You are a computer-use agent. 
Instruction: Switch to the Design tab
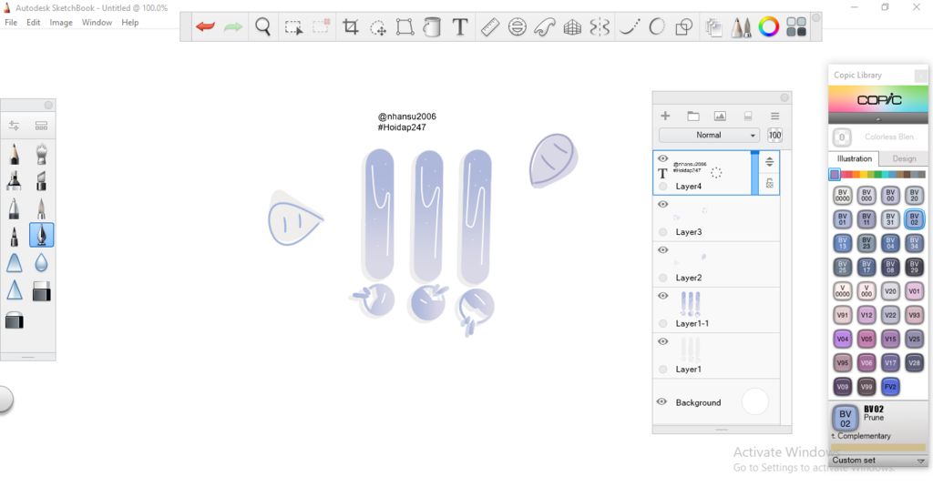click(904, 158)
